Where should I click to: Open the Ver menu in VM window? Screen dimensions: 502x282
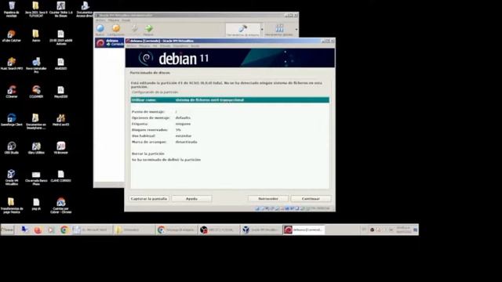[155, 46]
